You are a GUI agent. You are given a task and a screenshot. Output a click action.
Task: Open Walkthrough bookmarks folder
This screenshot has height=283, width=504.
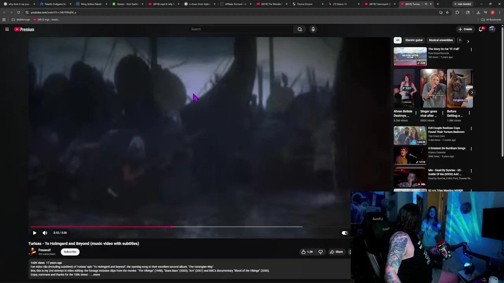[x=21, y=20]
